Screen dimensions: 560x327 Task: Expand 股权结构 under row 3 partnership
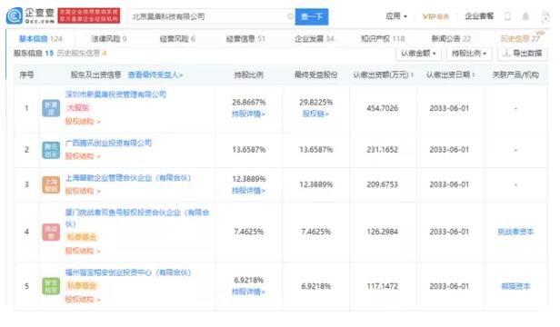83,192
